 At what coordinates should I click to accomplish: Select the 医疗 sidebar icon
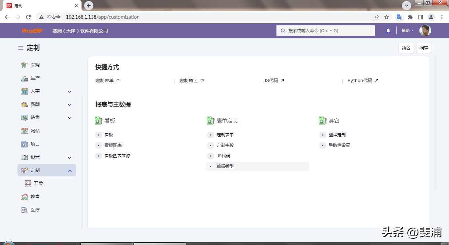25,210
